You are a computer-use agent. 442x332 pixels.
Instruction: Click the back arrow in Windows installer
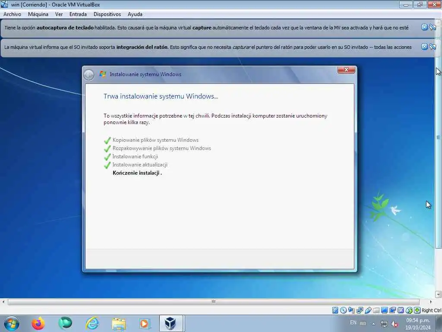click(89, 75)
